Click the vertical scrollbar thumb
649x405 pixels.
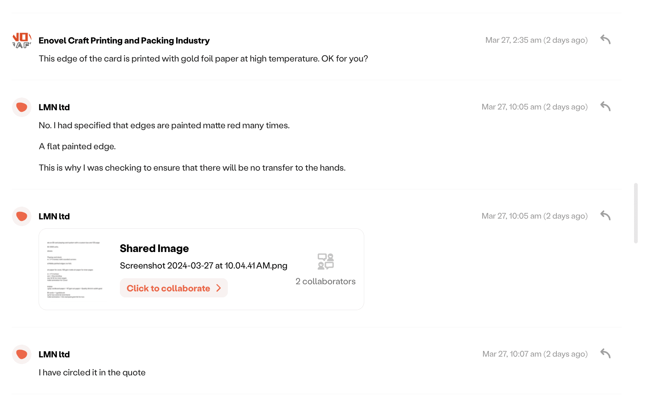click(636, 213)
